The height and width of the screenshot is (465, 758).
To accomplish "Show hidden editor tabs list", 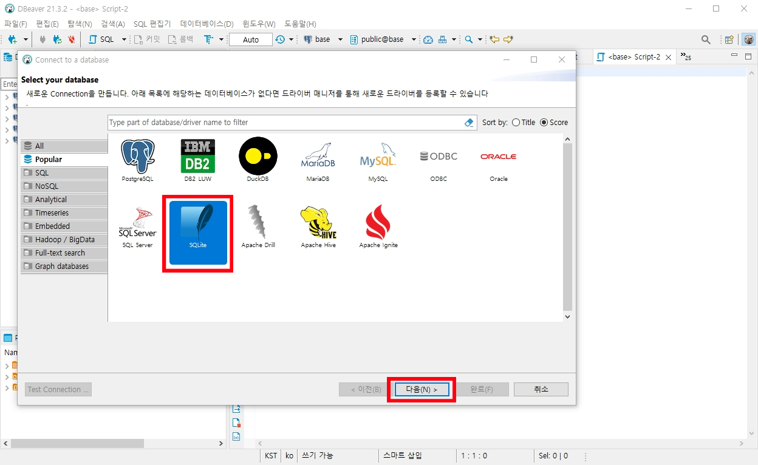I will point(685,56).
